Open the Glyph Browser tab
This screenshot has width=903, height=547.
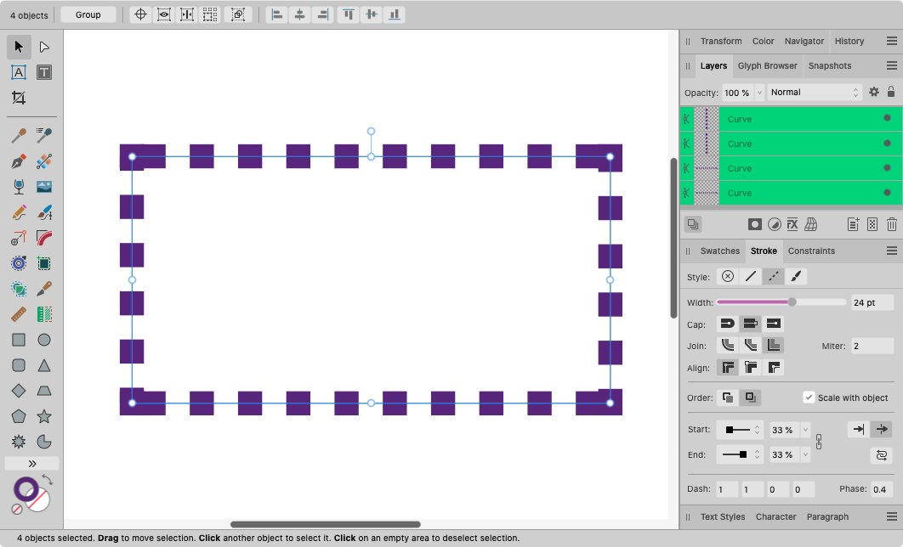pyautogui.click(x=767, y=65)
